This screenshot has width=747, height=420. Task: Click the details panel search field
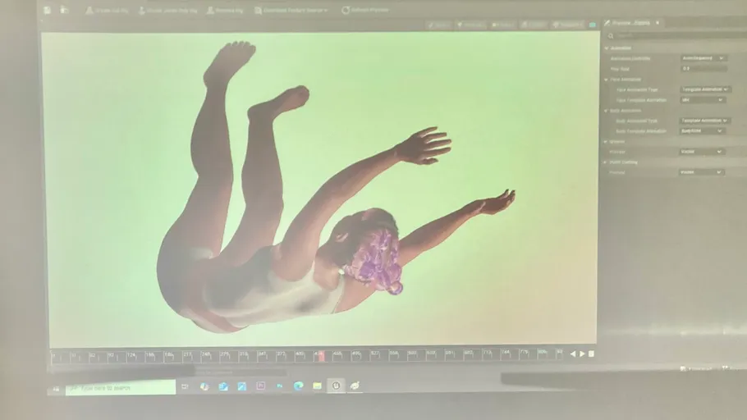[676, 36]
